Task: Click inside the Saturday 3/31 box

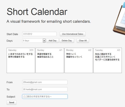Action: [x=21, y=60]
